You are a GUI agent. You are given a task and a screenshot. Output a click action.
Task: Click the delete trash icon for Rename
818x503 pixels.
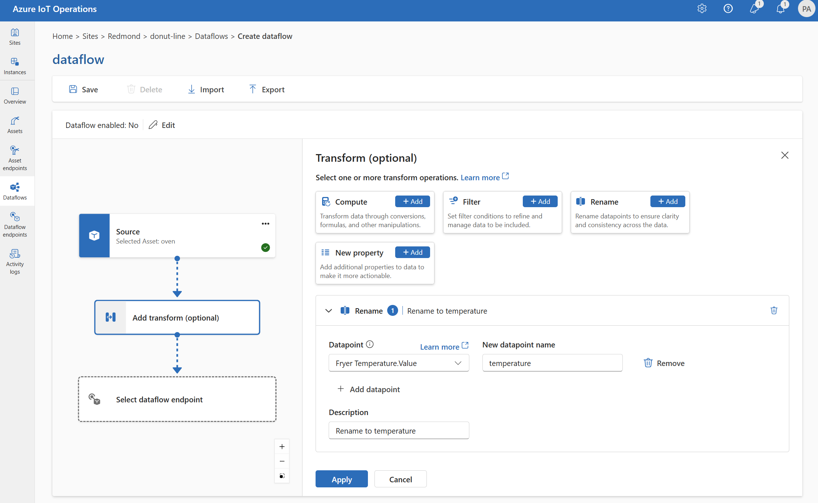pos(774,311)
